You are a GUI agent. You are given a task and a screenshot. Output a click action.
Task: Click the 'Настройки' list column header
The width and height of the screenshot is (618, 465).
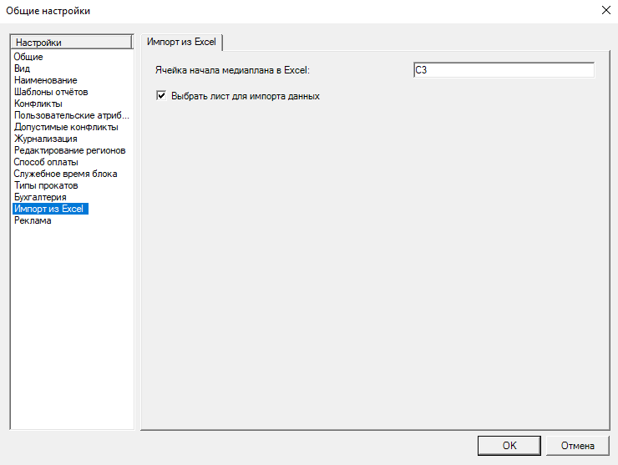71,42
